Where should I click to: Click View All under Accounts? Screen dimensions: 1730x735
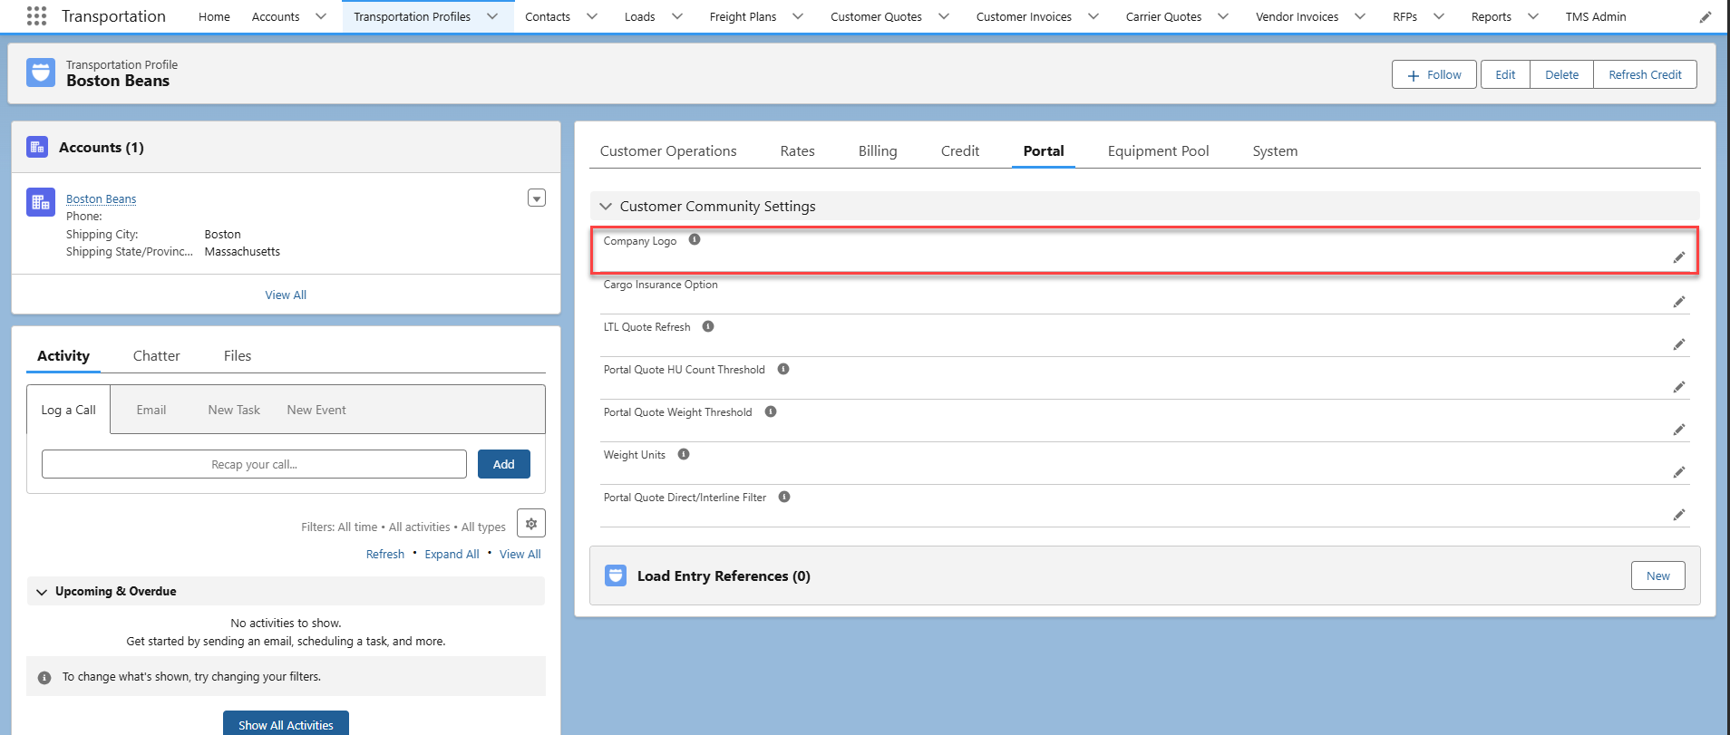pyautogui.click(x=286, y=295)
